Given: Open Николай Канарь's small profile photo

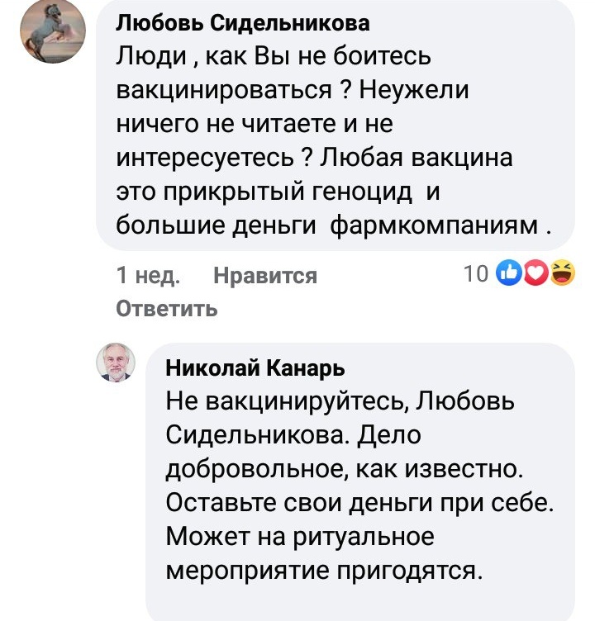Looking at the screenshot, I should [x=116, y=362].
